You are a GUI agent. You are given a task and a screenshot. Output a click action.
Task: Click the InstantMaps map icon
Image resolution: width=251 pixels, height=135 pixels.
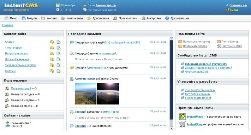(x=183, y=116)
